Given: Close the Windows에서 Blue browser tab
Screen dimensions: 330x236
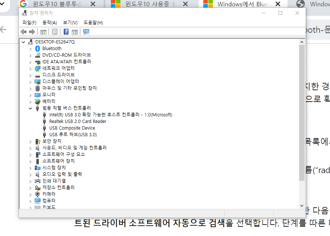Looking at the screenshot, I should 278,4.
